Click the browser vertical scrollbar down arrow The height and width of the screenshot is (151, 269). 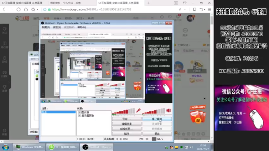[x=212, y=138]
